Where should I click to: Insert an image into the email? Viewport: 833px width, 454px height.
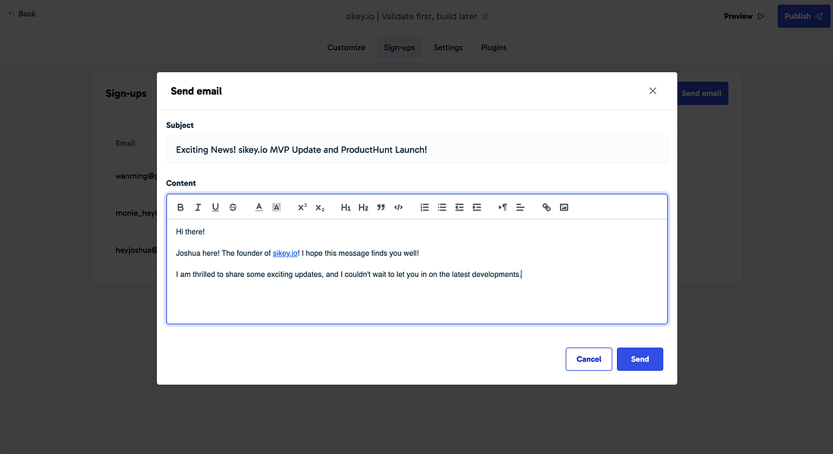[564, 207]
